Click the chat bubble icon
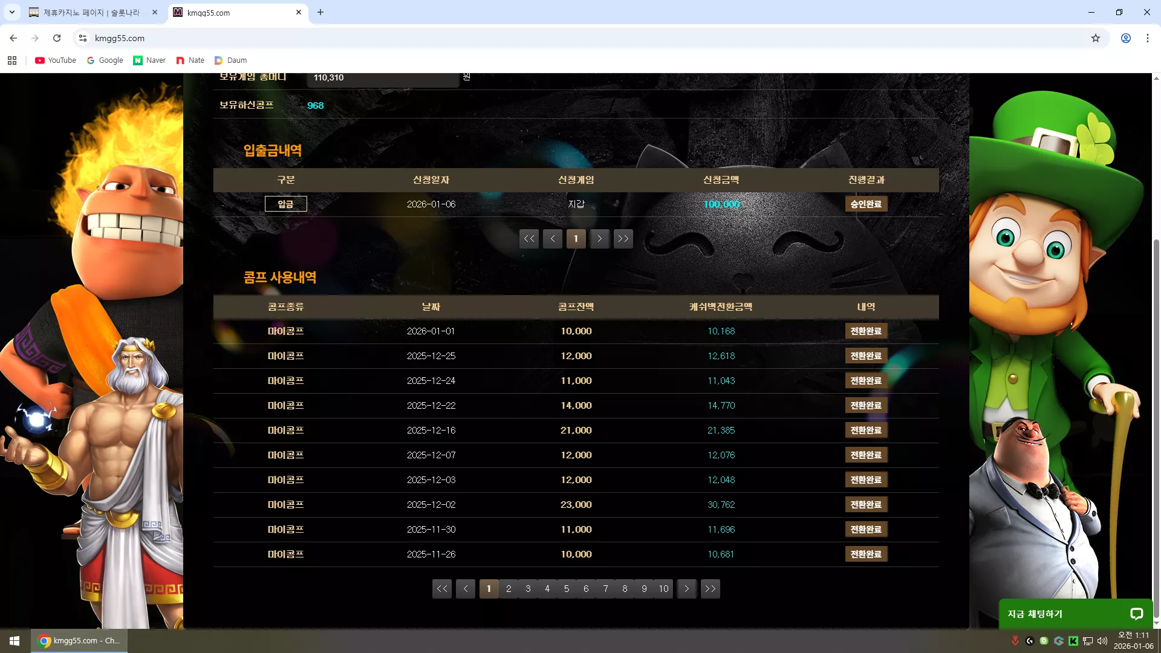This screenshot has height=653, width=1161. [1137, 614]
